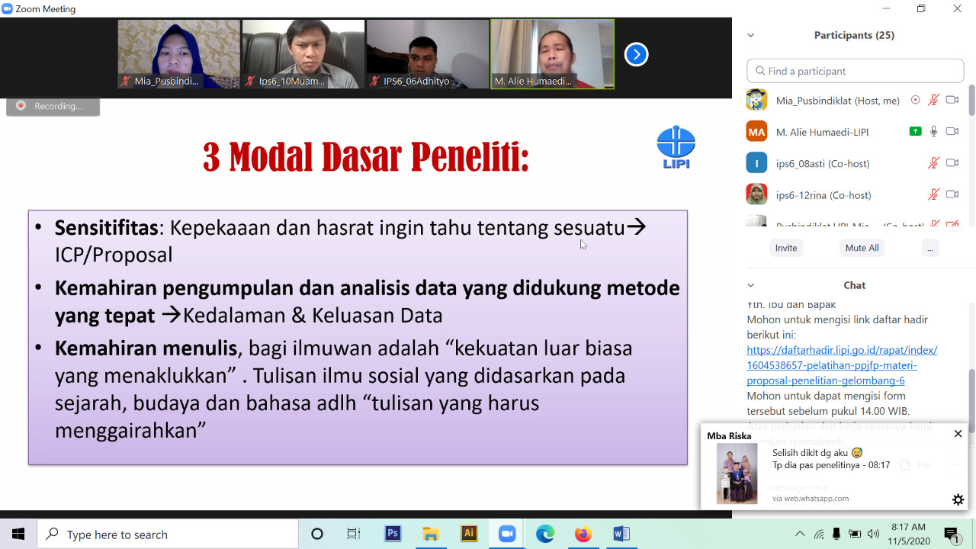The image size is (976, 549).
Task: Open Firefox from the taskbar
Action: [583, 534]
